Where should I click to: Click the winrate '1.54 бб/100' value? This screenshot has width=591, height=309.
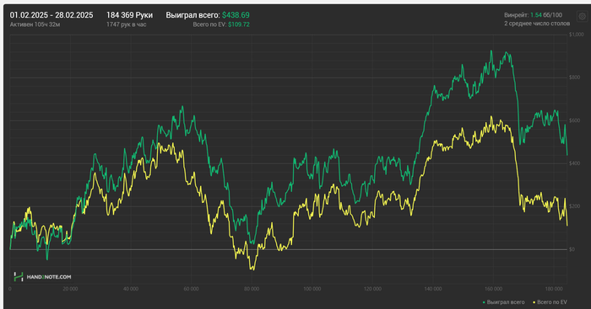pyautogui.click(x=545, y=15)
